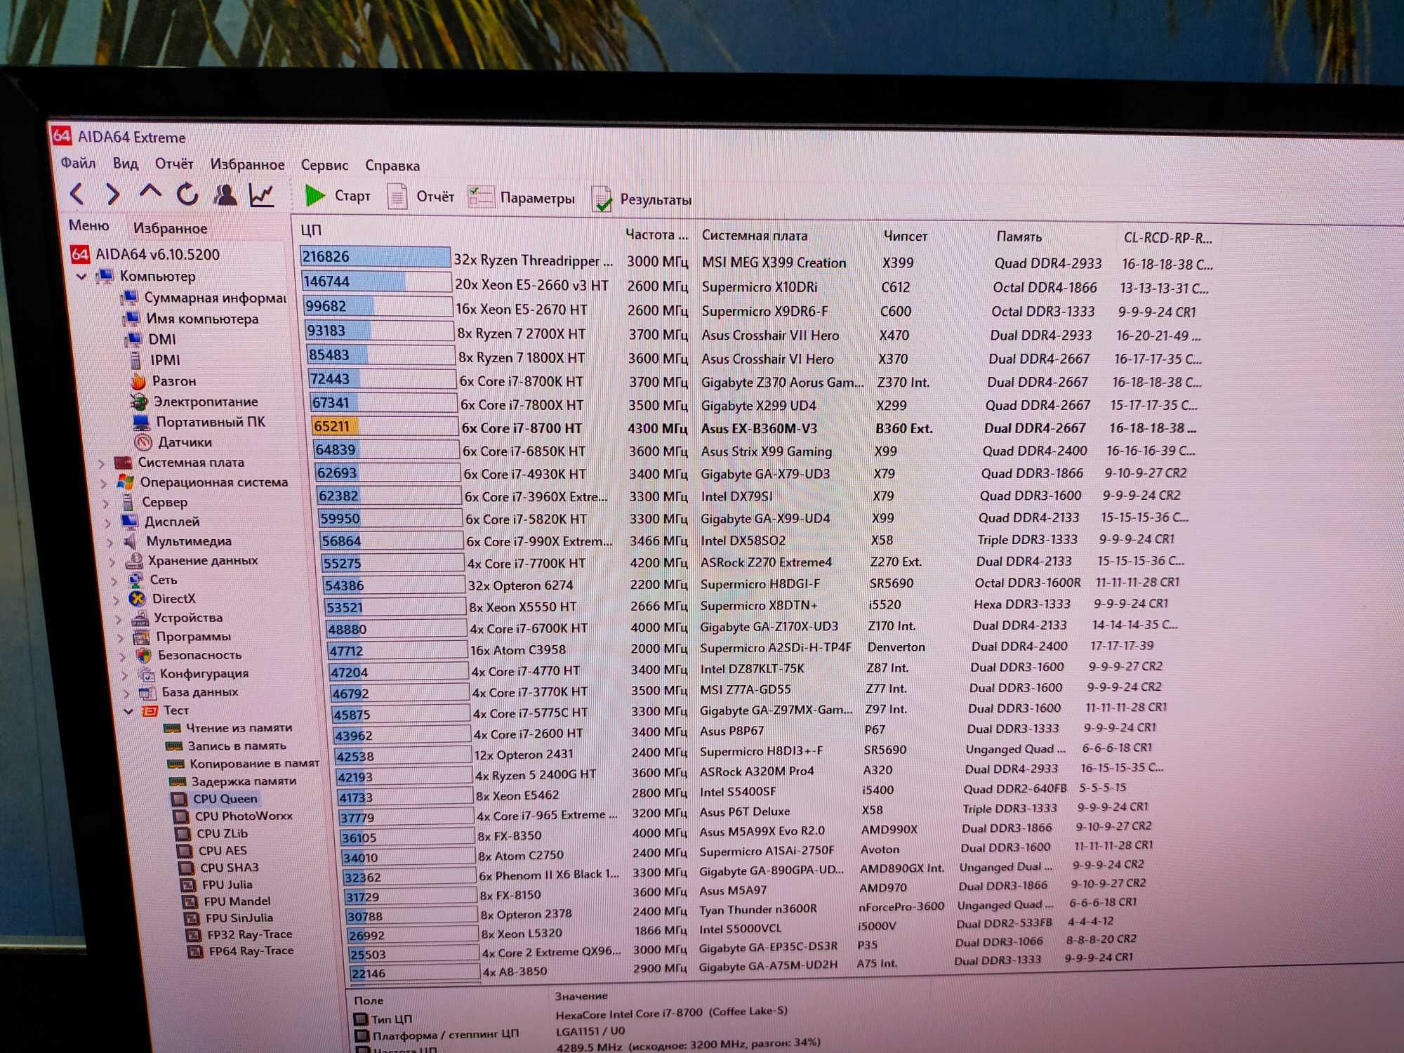
Task: Select CPU PhotoWorxx benchmark
Action: click(233, 816)
